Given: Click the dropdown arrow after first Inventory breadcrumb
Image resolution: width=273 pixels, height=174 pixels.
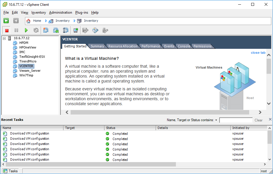Looking at the screenshot, I should [x=74, y=21].
